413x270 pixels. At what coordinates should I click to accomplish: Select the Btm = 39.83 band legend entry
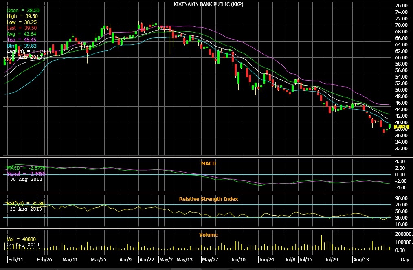click(22, 46)
